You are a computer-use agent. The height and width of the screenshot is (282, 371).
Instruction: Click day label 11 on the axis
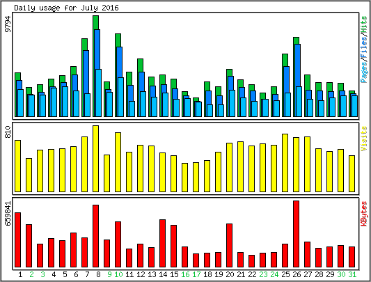pos(129,274)
